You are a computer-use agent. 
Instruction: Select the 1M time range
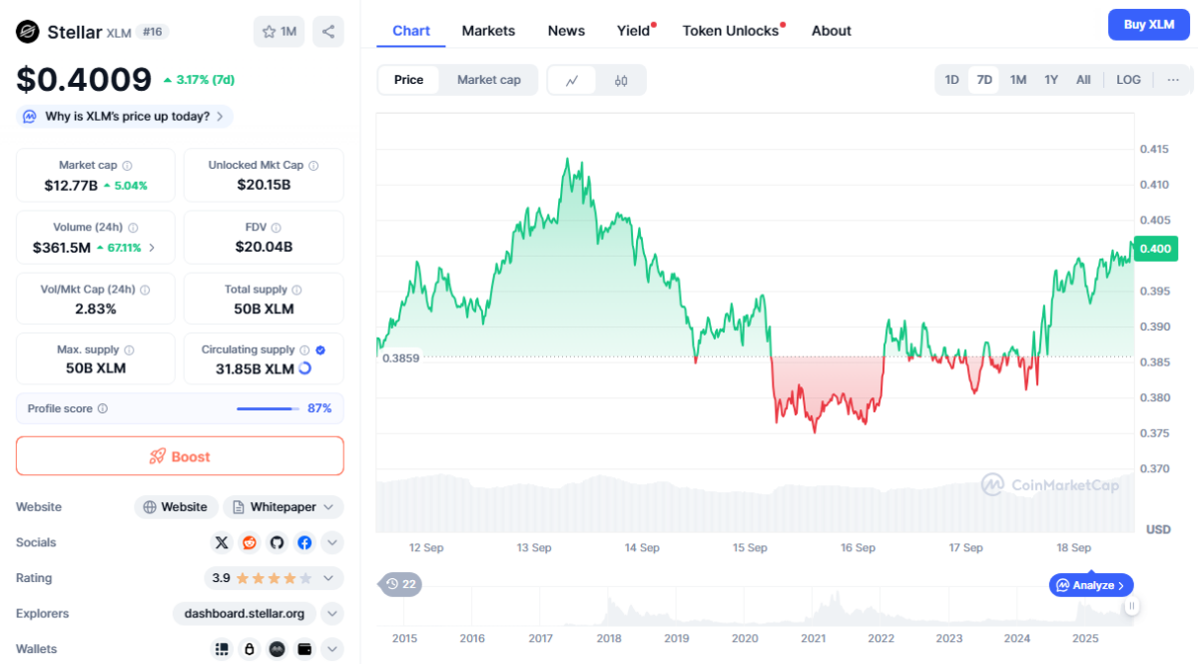1017,80
